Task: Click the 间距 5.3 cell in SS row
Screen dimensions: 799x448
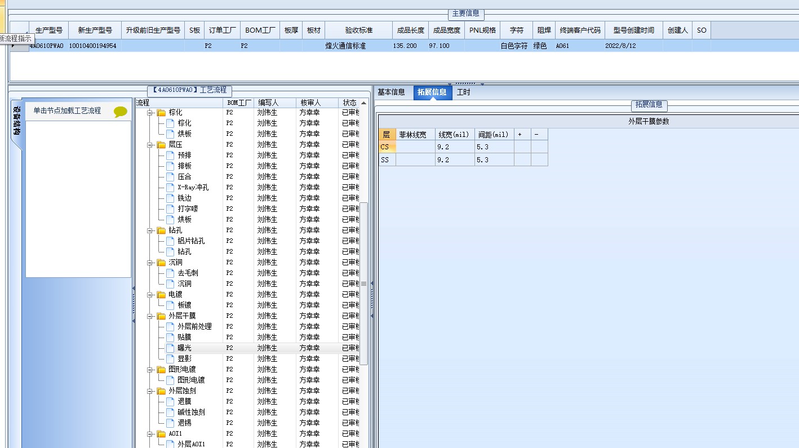Action: pos(494,160)
